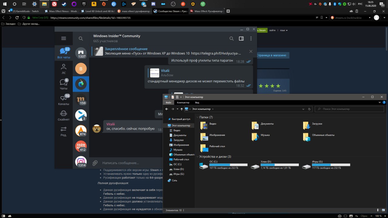
Task: Focus the 'Поиск: Этот компьютер' search box
Action: [350, 109]
